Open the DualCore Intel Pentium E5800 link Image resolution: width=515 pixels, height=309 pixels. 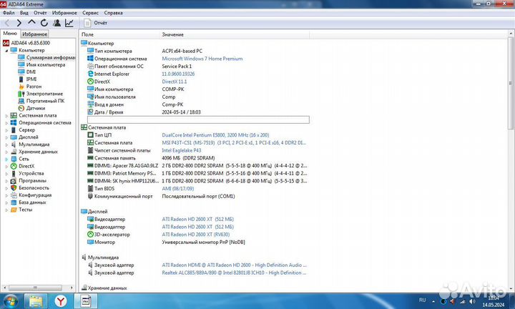pos(215,135)
